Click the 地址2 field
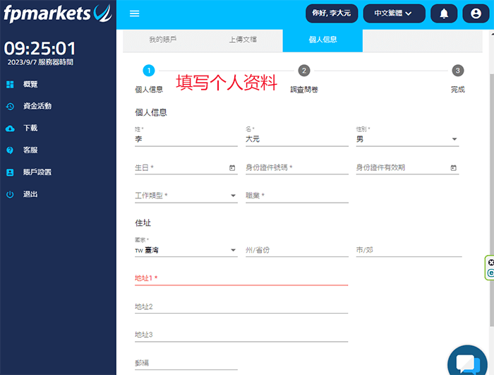The width and height of the screenshot is (494, 375). [241, 307]
